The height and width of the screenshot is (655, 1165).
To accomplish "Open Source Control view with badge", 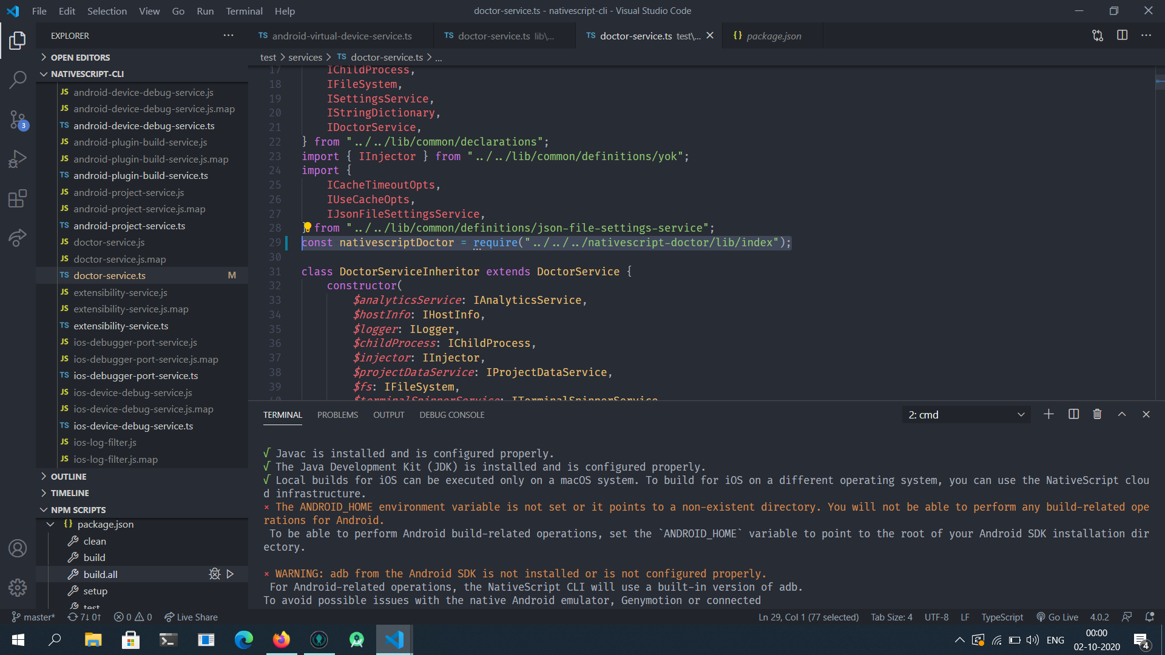I will click(x=18, y=119).
